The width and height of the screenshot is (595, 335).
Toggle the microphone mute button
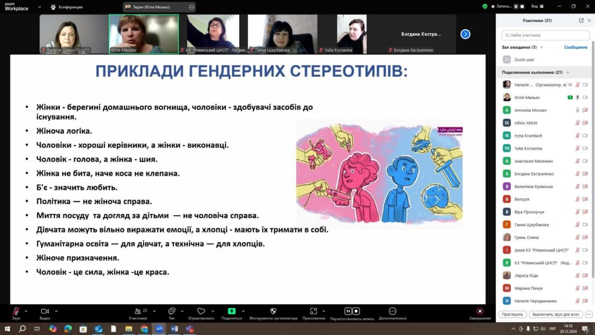pos(16,311)
